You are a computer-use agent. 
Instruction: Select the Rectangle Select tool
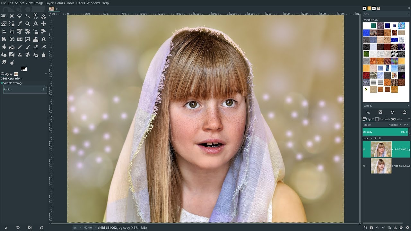click(x=4, y=16)
